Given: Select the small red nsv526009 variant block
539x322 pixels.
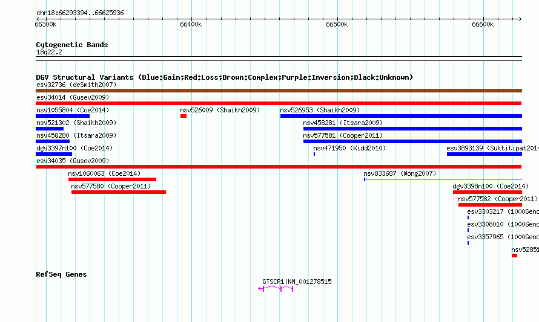Looking at the screenshot, I should click(184, 116).
